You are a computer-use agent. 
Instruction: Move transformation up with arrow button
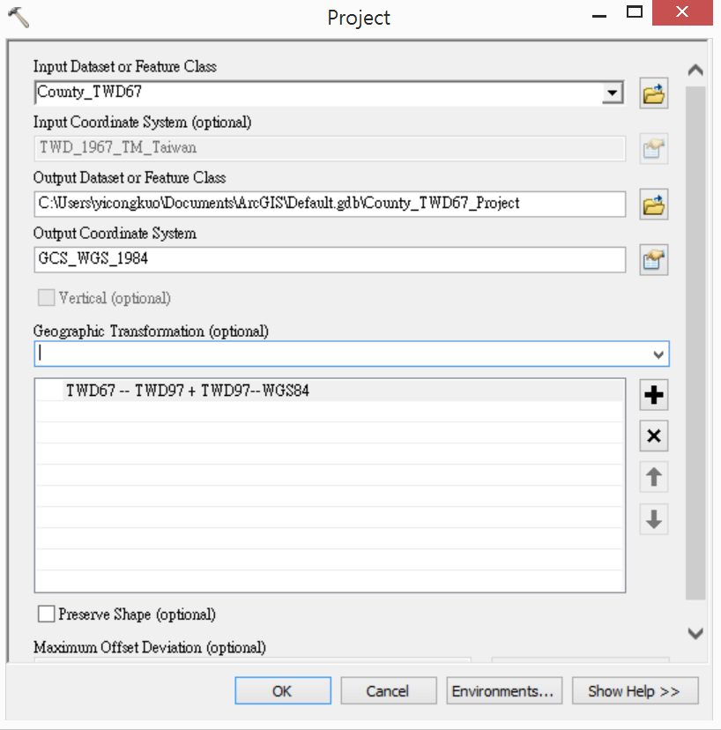[x=653, y=477]
